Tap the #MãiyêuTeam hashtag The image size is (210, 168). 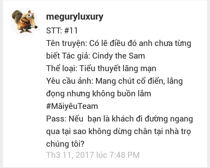click(72, 106)
